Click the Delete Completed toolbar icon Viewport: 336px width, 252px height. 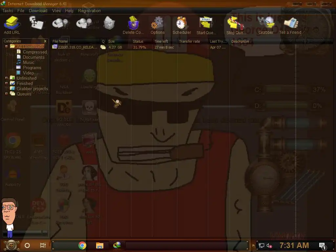click(x=133, y=25)
